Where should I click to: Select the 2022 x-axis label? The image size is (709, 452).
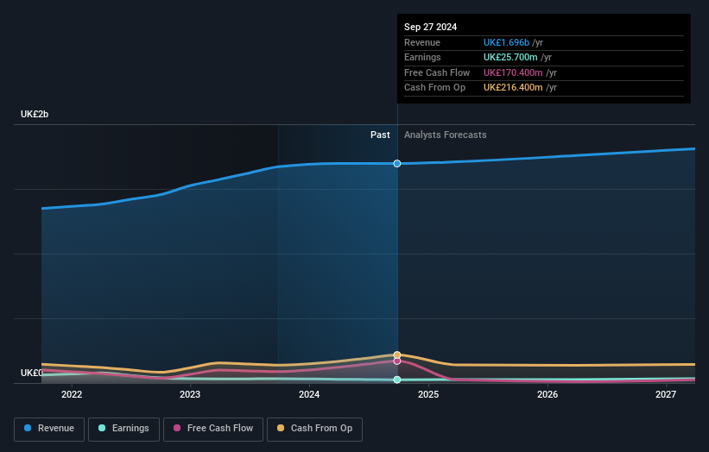click(x=72, y=395)
